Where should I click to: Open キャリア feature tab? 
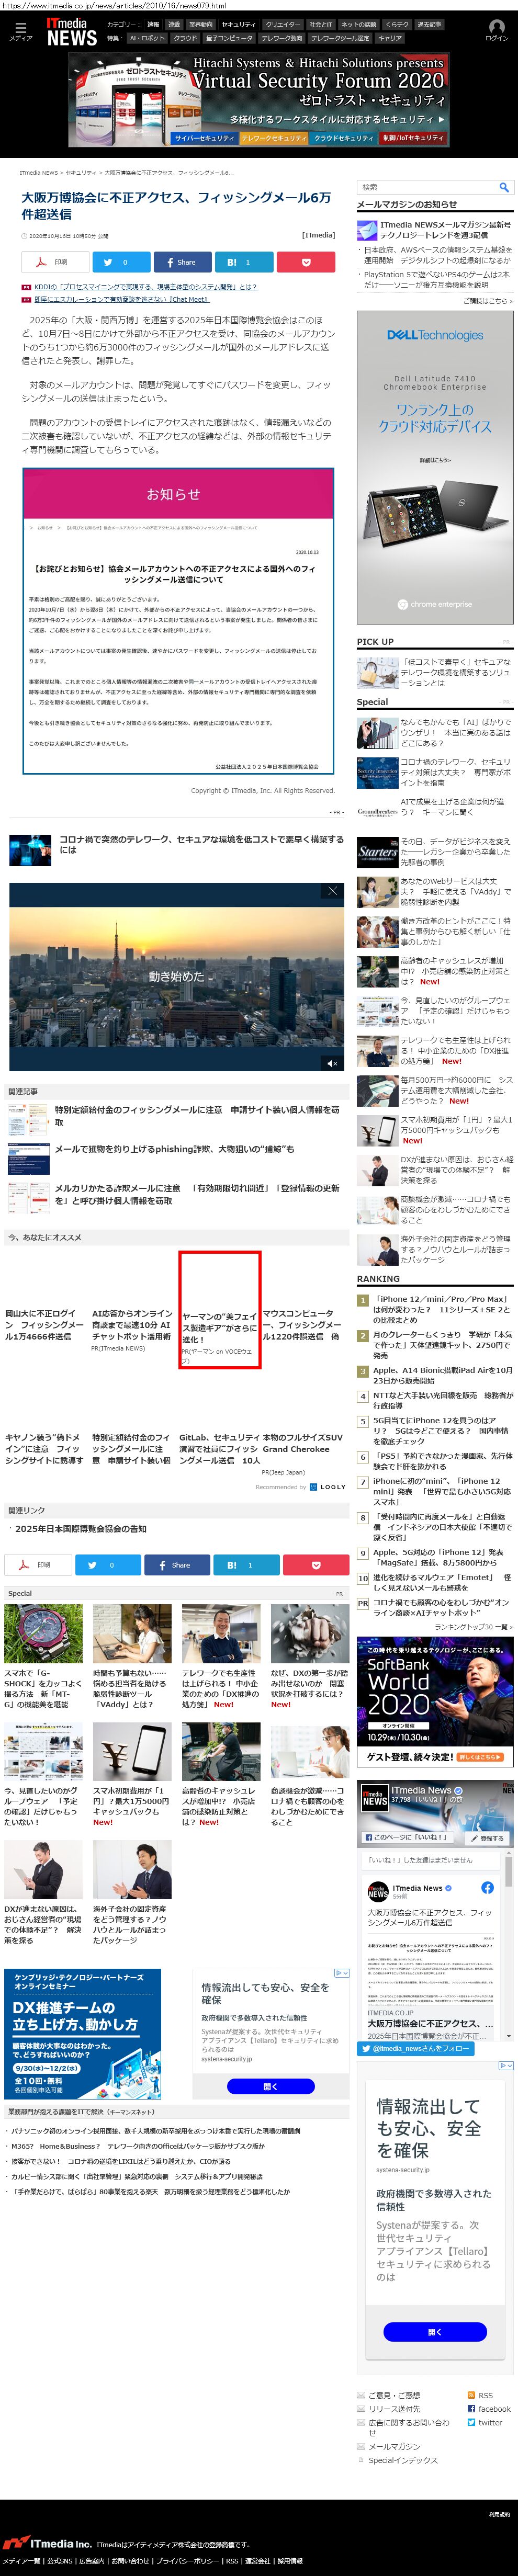pos(390,38)
